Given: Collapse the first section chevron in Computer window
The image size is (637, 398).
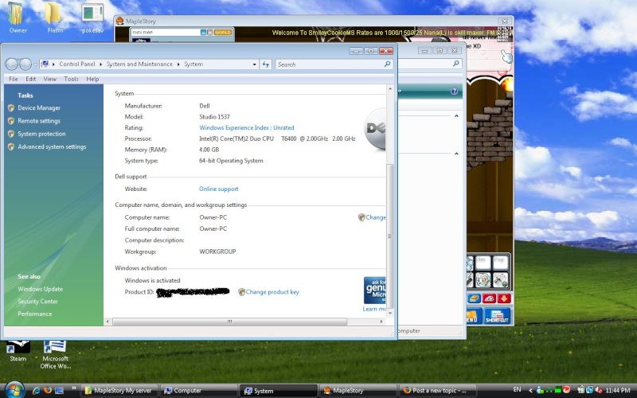Looking at the screenshot, I should 456,116.
